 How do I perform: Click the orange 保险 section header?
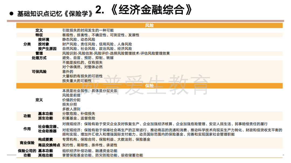[x=149, y=86]
